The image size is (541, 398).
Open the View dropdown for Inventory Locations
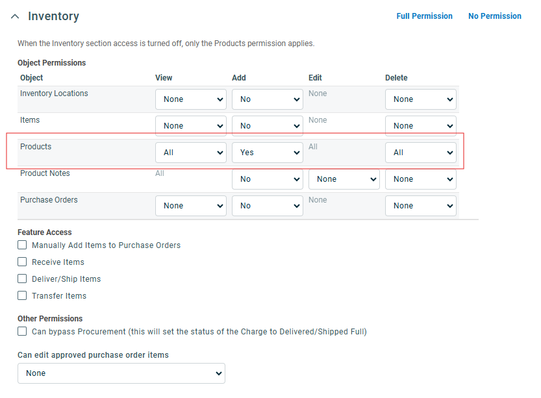[190, 99]
